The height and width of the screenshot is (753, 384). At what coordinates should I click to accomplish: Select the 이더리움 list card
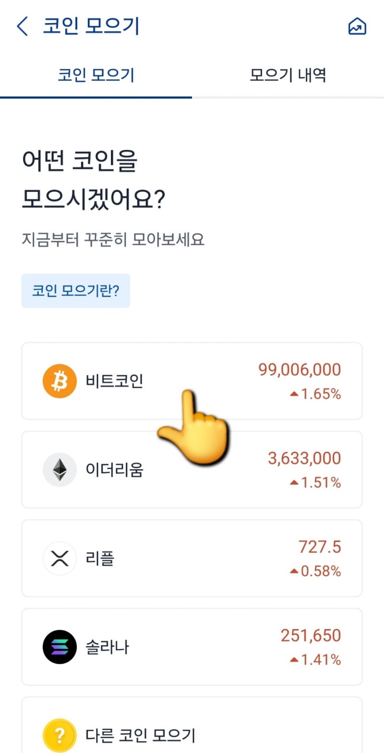192,469
